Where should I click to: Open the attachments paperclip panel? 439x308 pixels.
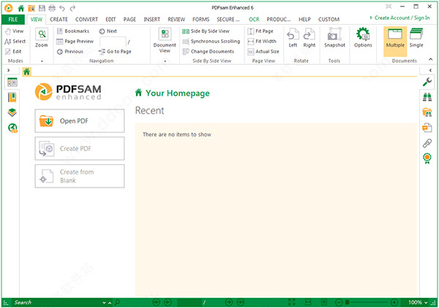pos(427,143)
